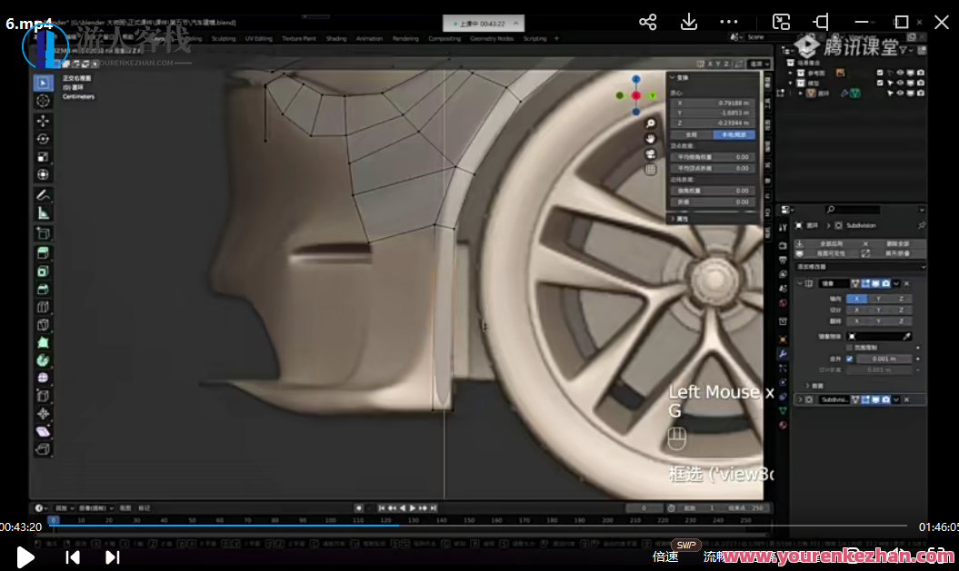Click the Delete All button in the modifier panel
Image resolution: width=959 pixels, height=571 pixels.
click(899, 244)
